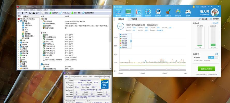
Task: Start 温度压力测试 green button
Action: click(206, 69)
